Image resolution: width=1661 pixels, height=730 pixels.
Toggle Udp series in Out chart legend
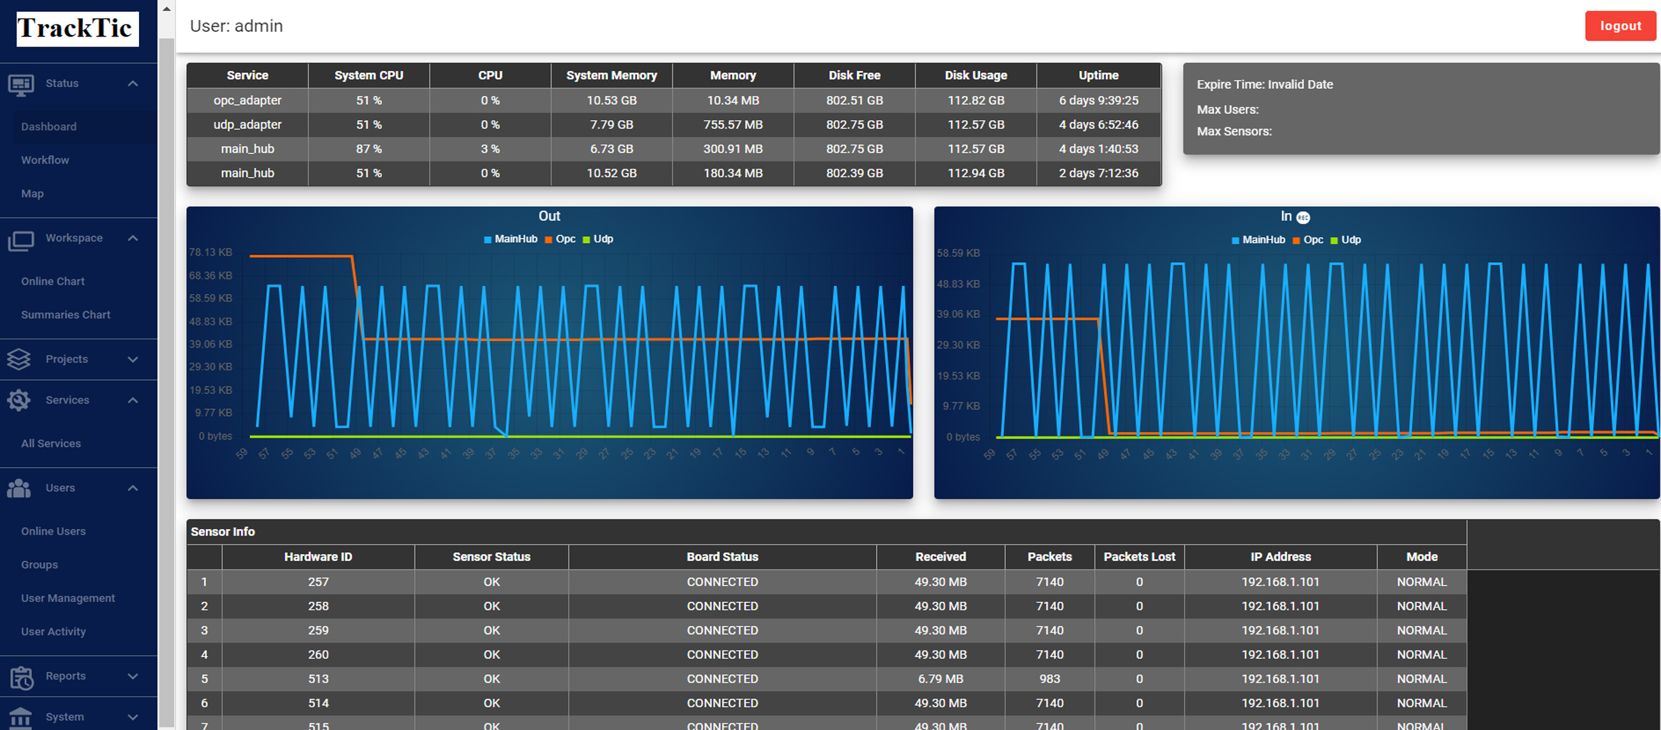598,239
